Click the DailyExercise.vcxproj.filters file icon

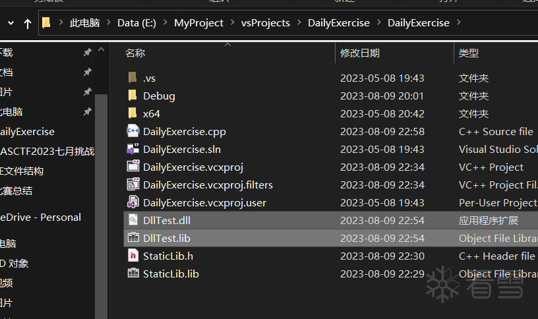point(133,185)
